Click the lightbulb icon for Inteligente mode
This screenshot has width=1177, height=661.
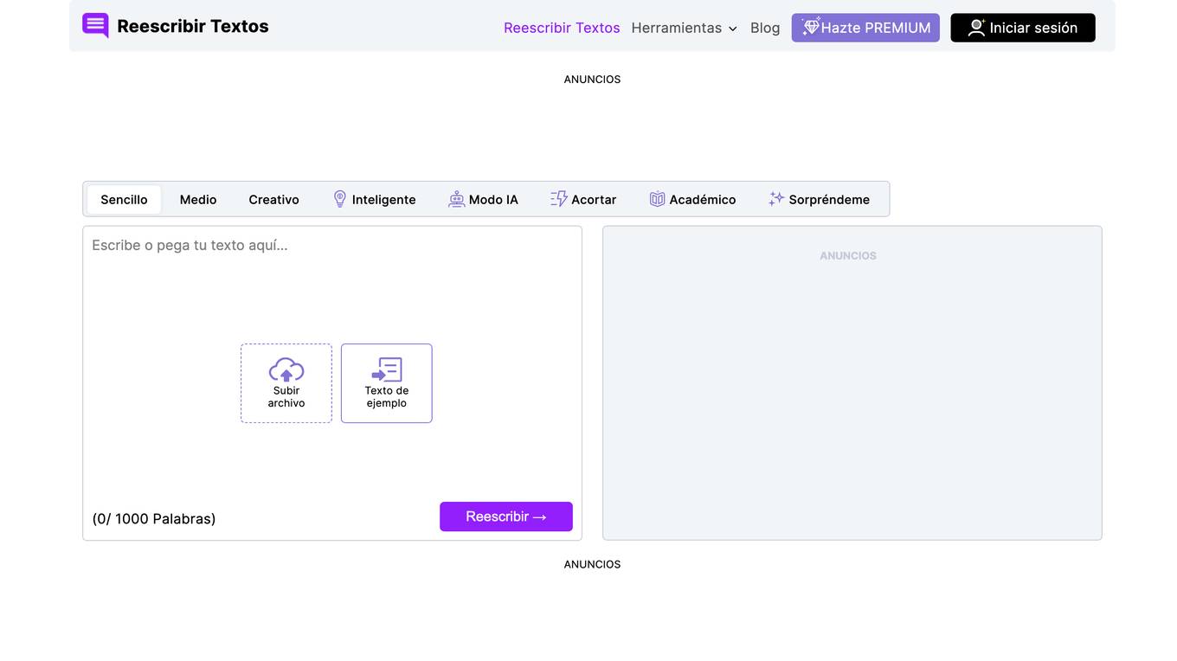pos(340,199)
